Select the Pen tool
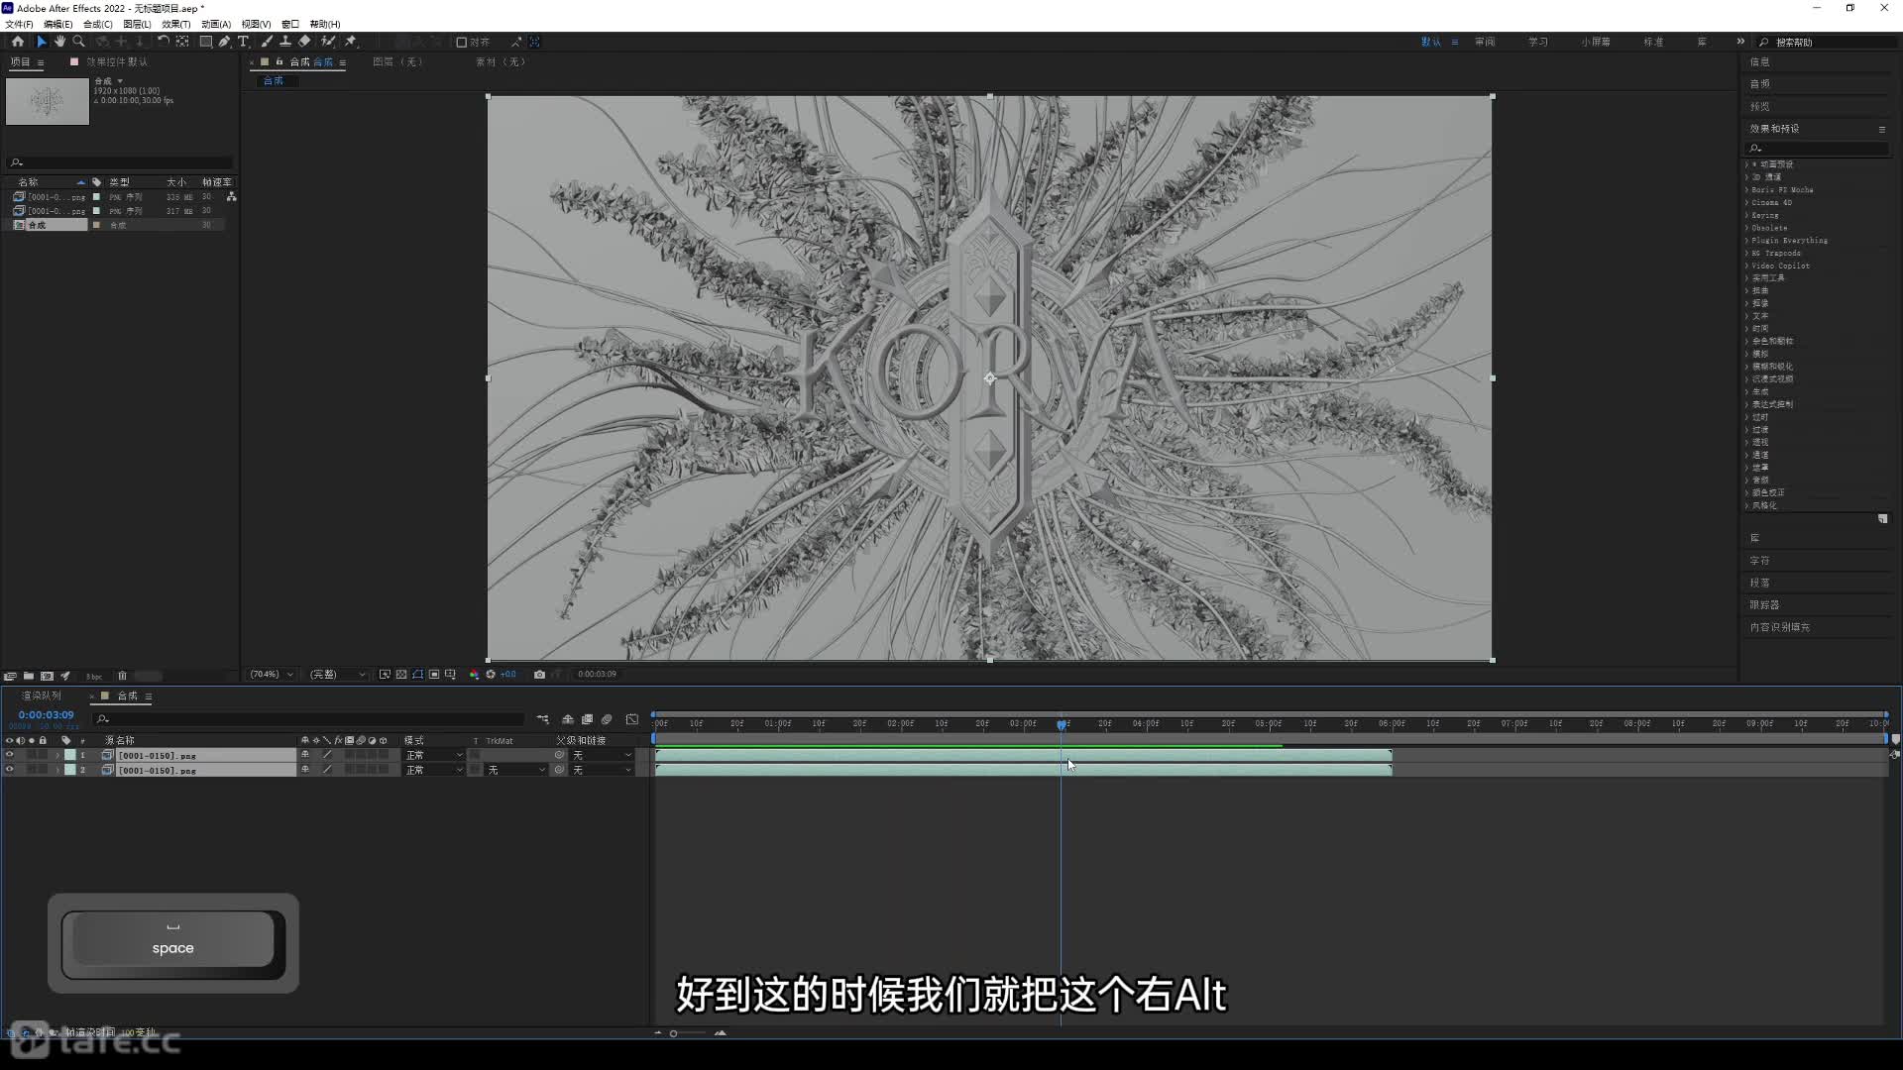The image size is (1903, 1070). coord(225,42)
